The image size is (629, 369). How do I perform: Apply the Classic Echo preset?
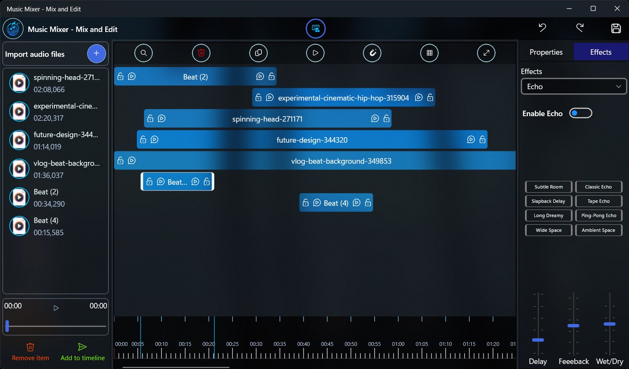point(599,186)
